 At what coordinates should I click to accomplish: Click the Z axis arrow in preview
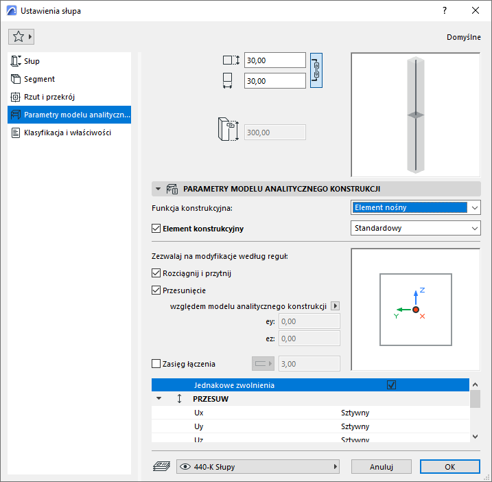pos(416,297)
